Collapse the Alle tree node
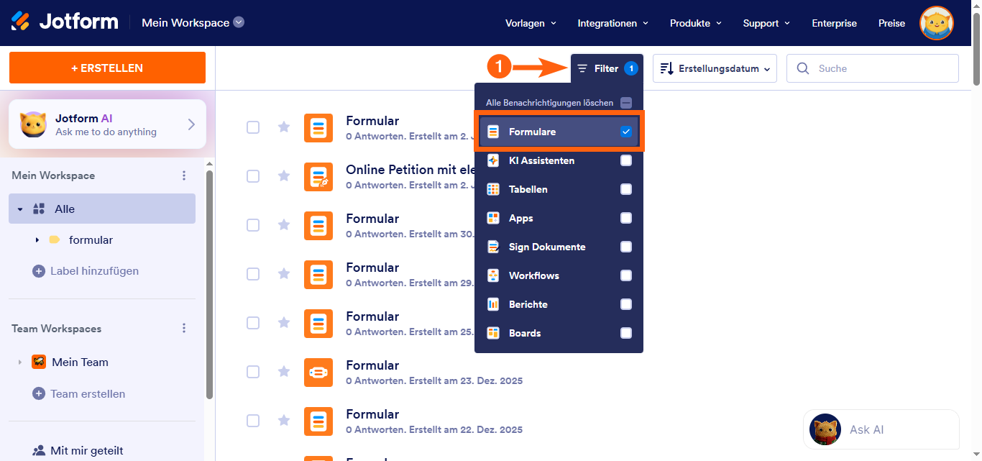 click(20, 209)
